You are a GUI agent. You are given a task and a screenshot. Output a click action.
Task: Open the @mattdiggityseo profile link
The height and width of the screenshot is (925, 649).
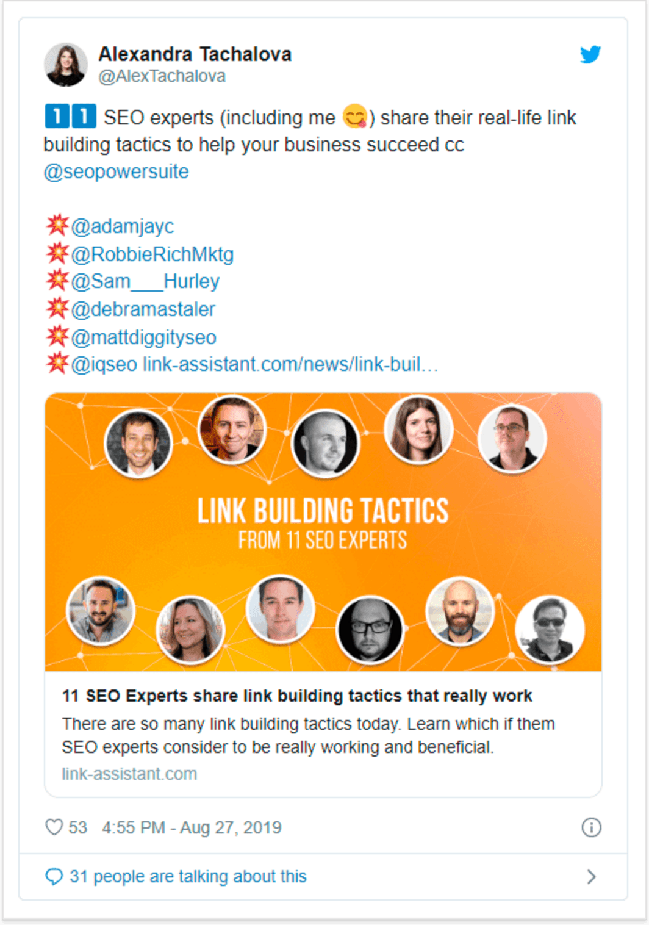click(x=143, y=337)
